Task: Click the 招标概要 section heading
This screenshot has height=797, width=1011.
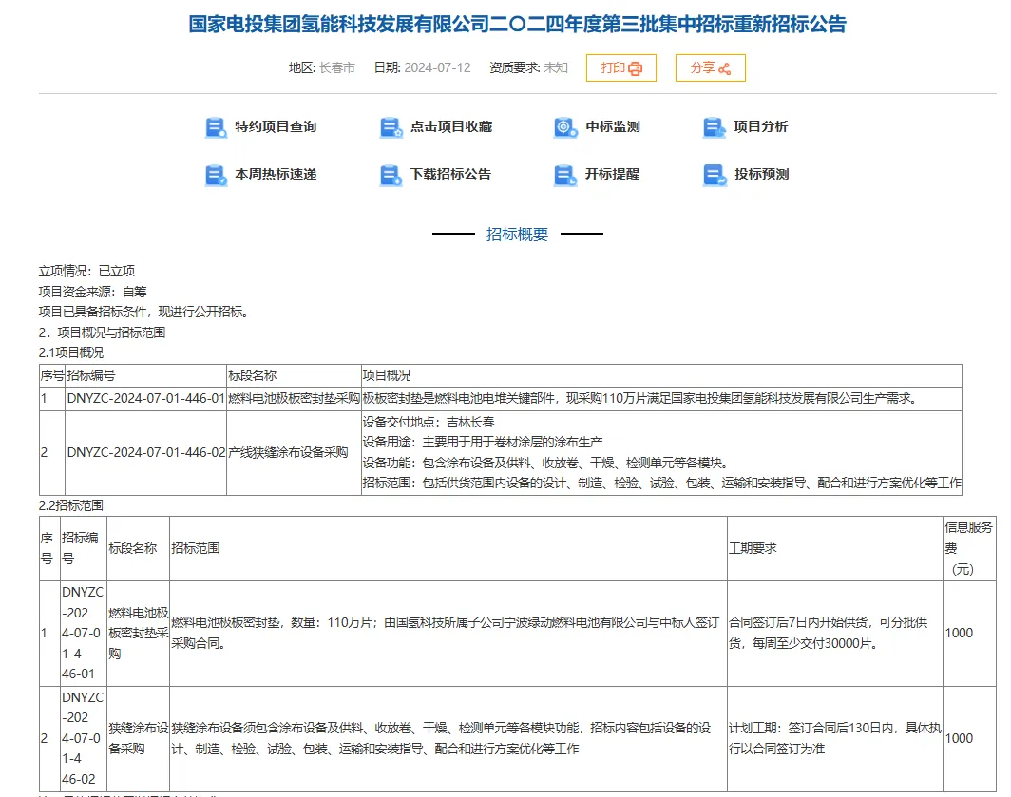Action: (x=517, y=234)
